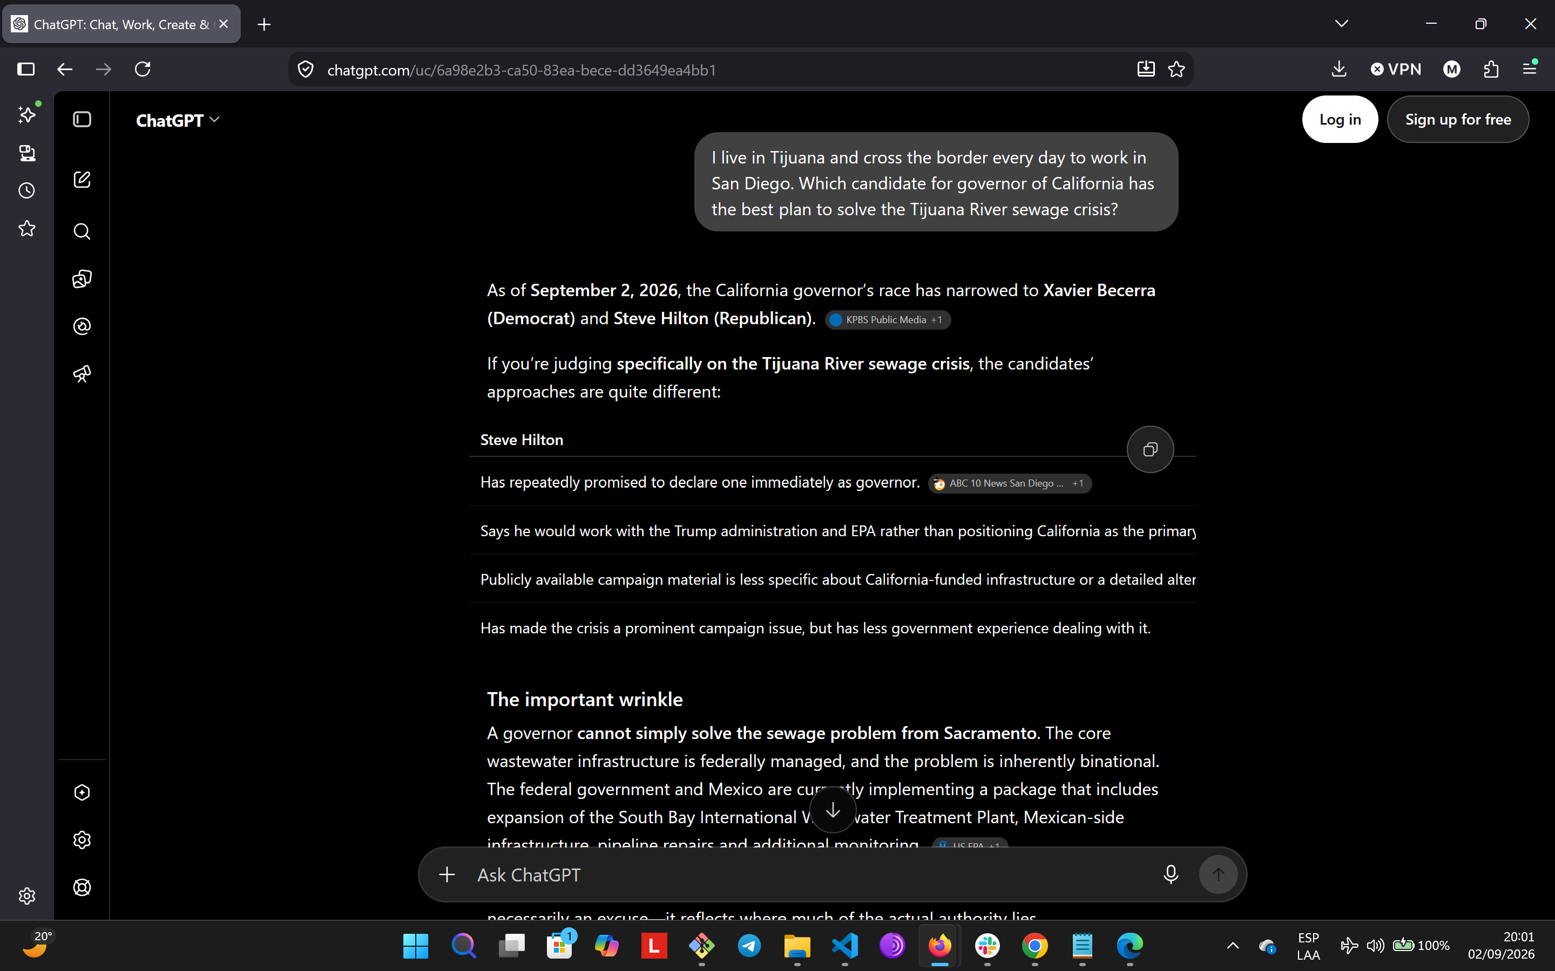The width and height of the screenshot is (1555, 971).
Task: Toggle the ChatGPT sidebar panel
Action: (x=82, y=119)
